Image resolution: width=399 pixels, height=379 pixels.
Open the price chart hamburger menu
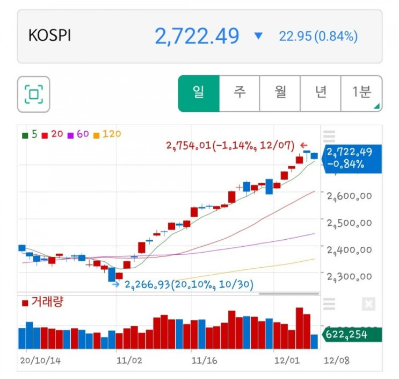[329, 137]
